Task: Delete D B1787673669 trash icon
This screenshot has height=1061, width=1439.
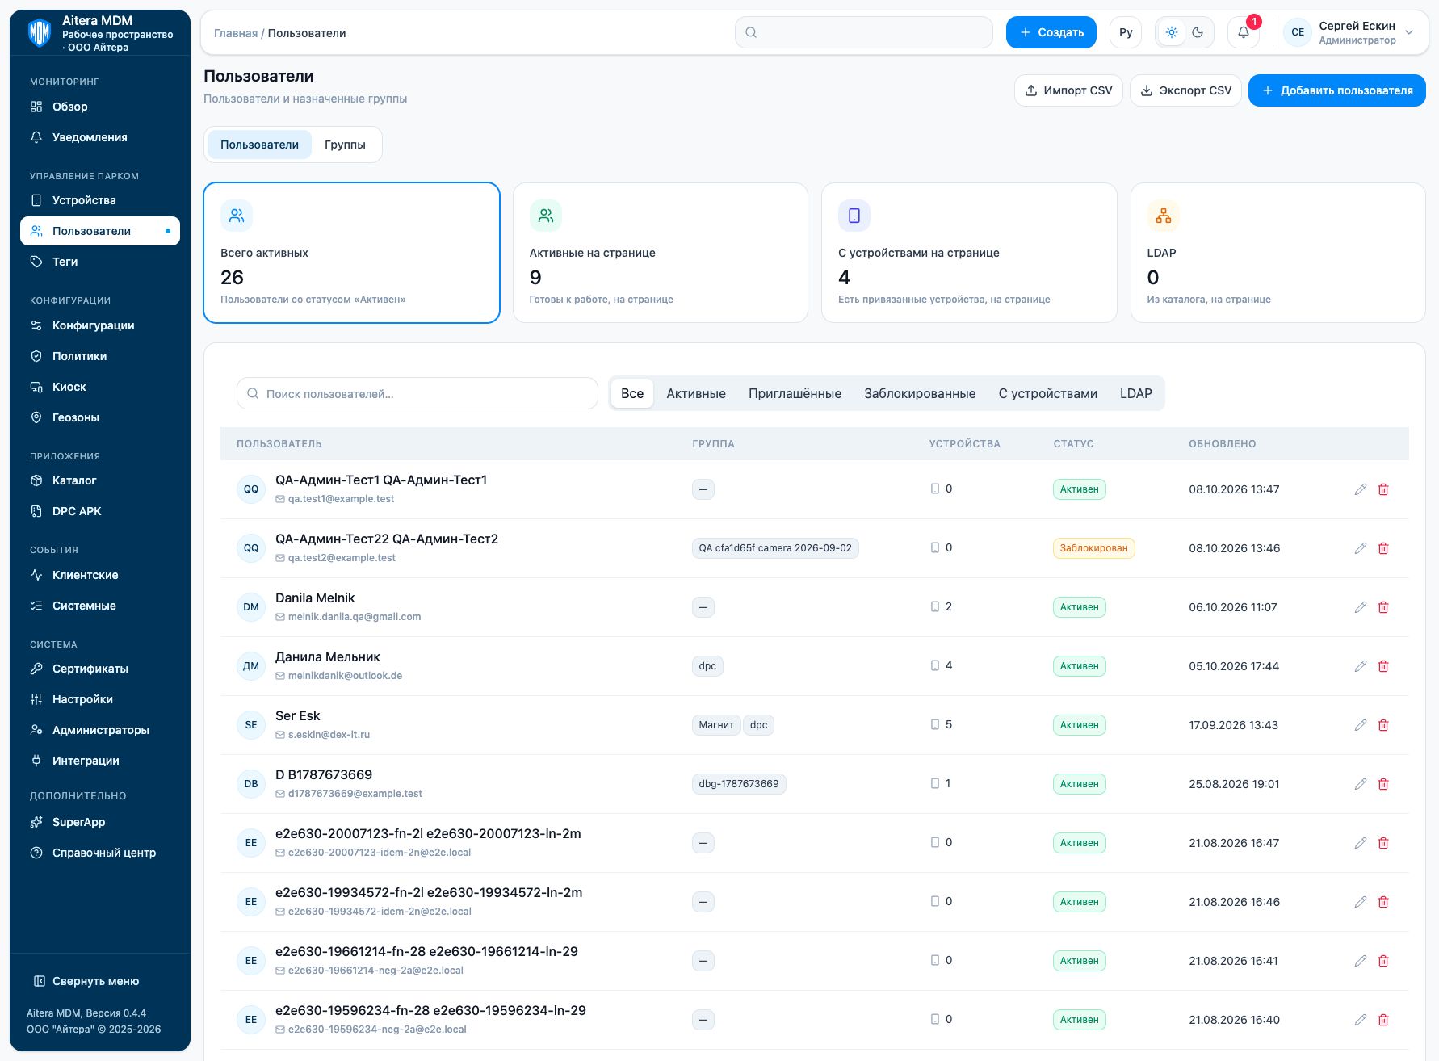Action: (1383, 784)
